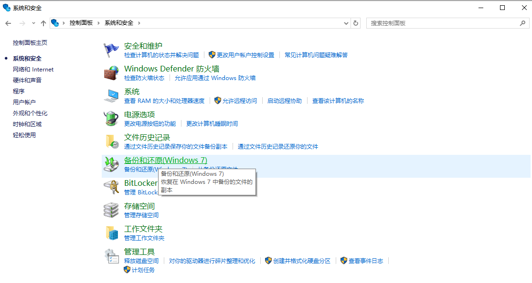
Task: Click the 管理工具 toolbox icon
Action: coord(111,255)
